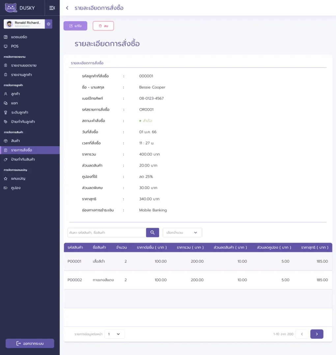
Task: Click the customer tag icon (ป้ายกำกับลูกค้า)
Action: (6, 122)
